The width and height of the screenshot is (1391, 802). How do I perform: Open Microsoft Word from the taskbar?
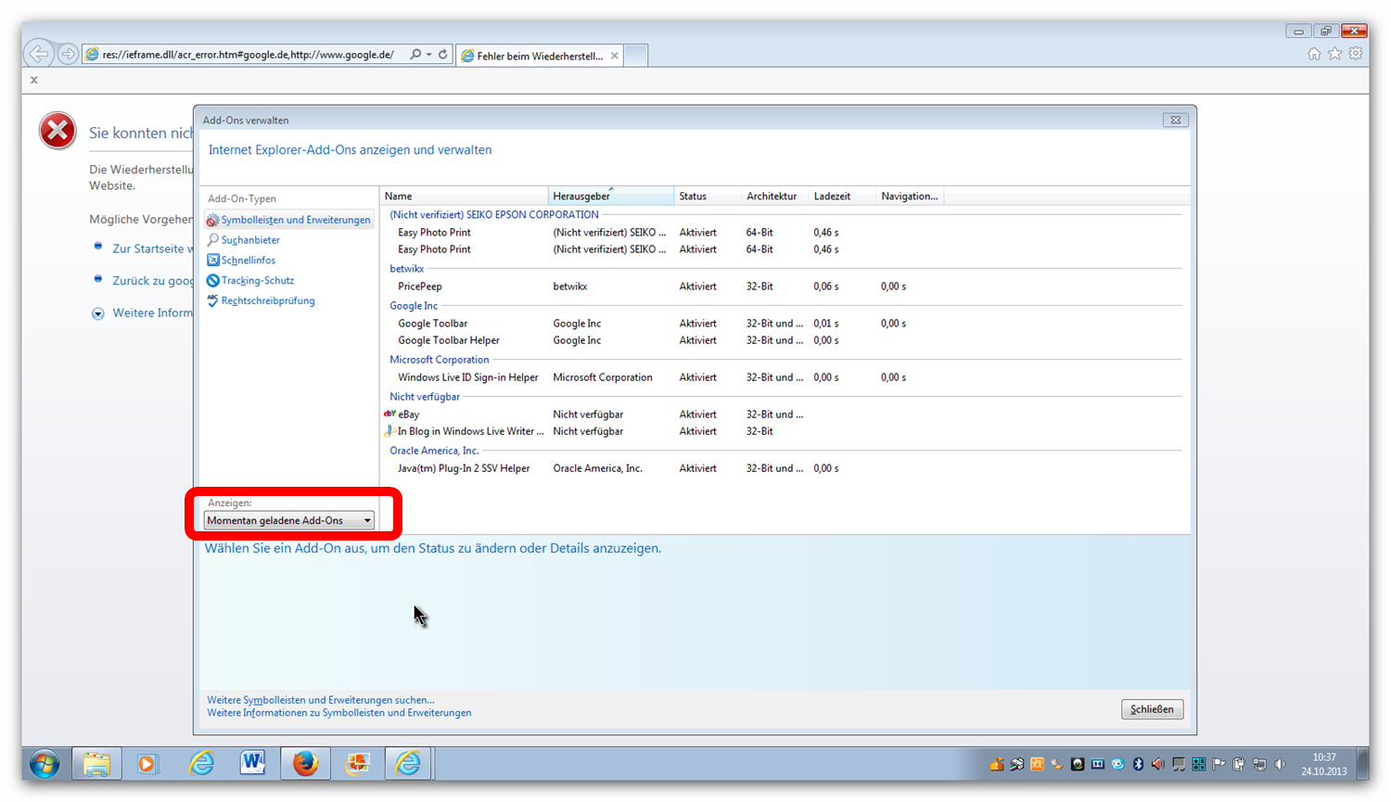(252, 764)
